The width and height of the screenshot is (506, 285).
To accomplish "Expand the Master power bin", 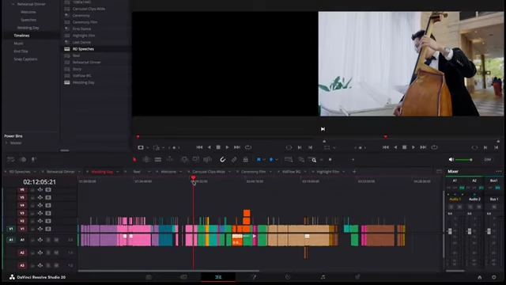I will [x=6, y=142].
